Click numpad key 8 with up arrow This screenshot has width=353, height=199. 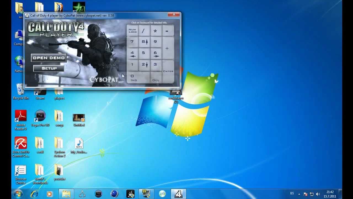[x=144, y=42]
